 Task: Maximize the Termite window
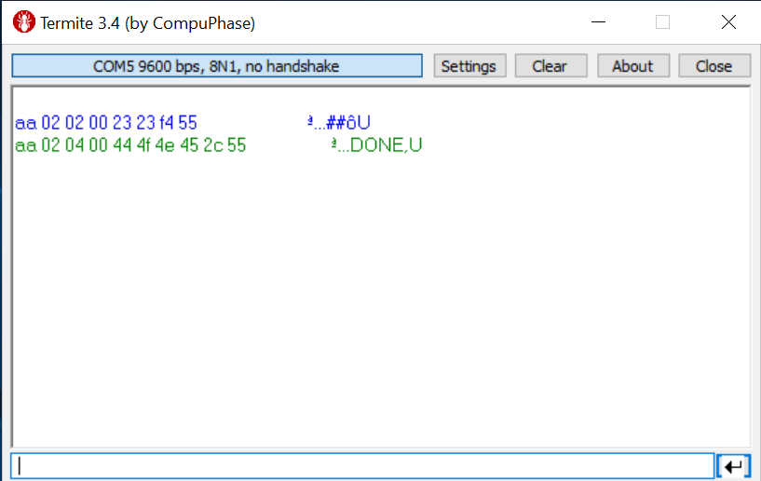pyautogui.click(x=662, y=22)
